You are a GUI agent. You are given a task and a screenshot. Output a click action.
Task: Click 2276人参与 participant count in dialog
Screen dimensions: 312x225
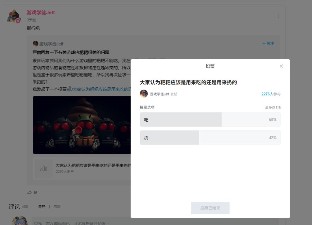271,94
